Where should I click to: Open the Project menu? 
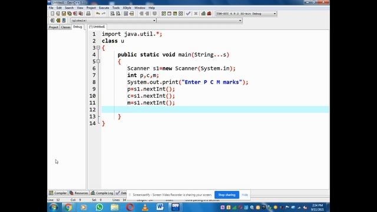[x=91, y=8]
